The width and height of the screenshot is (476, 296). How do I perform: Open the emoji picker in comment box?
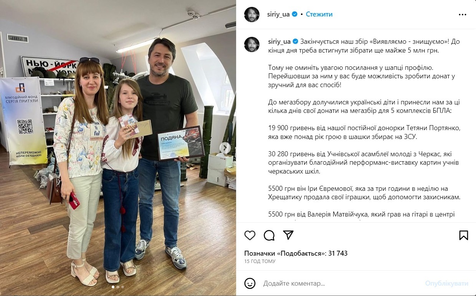click(250, 284)
